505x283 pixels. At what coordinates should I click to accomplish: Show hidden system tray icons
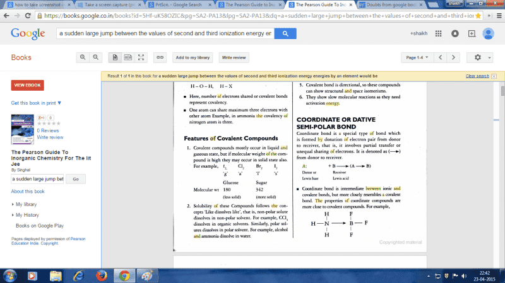[429, 276]
